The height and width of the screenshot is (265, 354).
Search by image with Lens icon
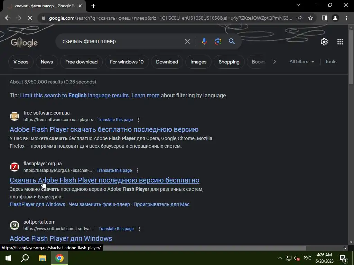[x=218, y=41]
